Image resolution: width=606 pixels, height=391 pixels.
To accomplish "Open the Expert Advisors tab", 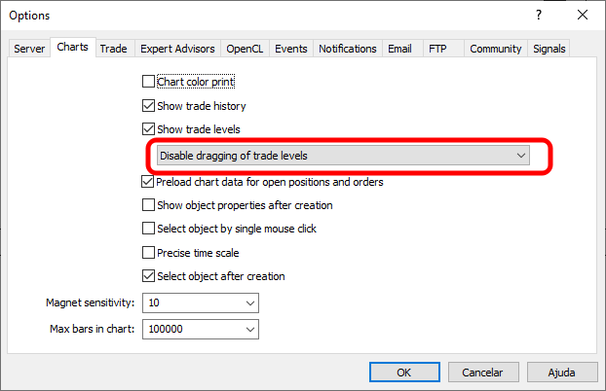I will [177, 49].
